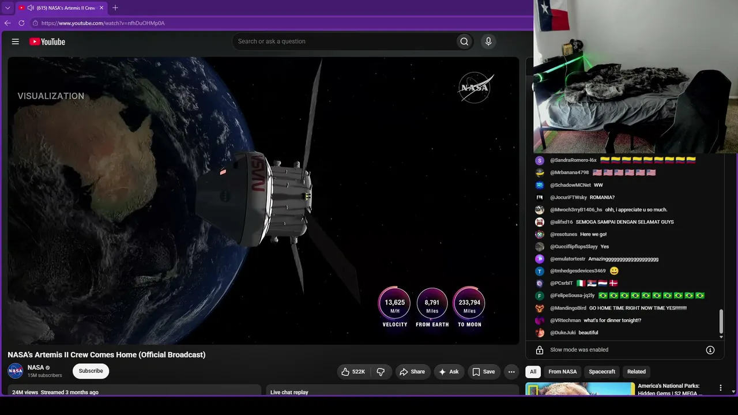Open the Ask AI button
The width and height of the screenshot is (738, 415).
(449, 372)
